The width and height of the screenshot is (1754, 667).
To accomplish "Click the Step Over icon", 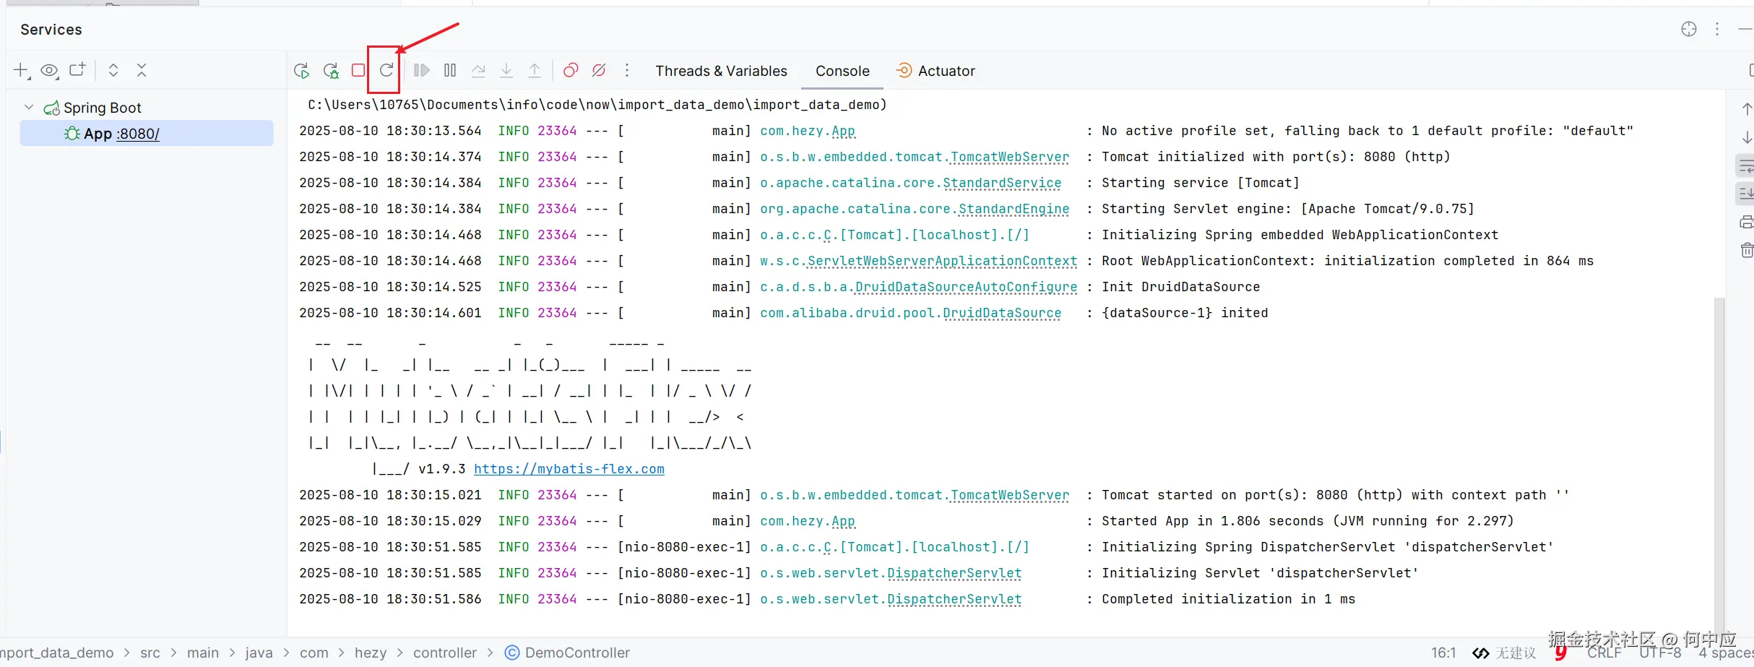I will click(478, 70).
